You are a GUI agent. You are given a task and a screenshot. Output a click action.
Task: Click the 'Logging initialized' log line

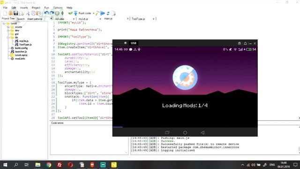click(178, 150)
